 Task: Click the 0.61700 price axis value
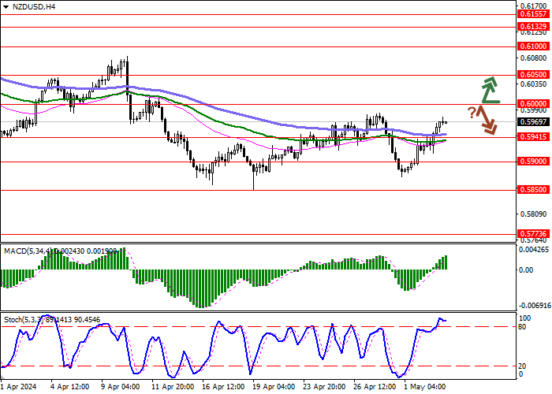click(534, 6)
